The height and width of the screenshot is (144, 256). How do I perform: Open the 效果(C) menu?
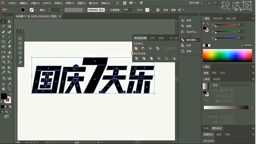70,3
